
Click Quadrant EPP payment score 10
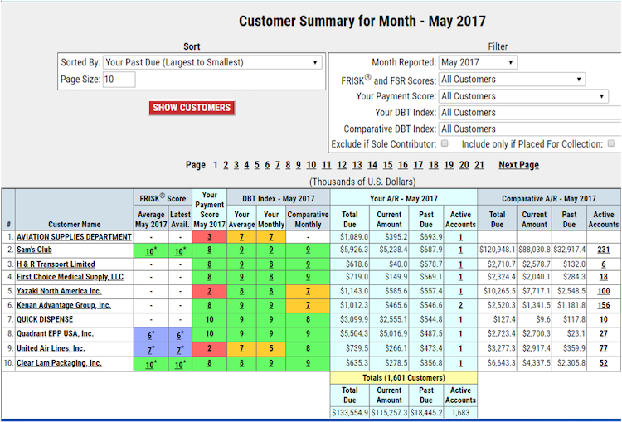(x=210, y=334)
